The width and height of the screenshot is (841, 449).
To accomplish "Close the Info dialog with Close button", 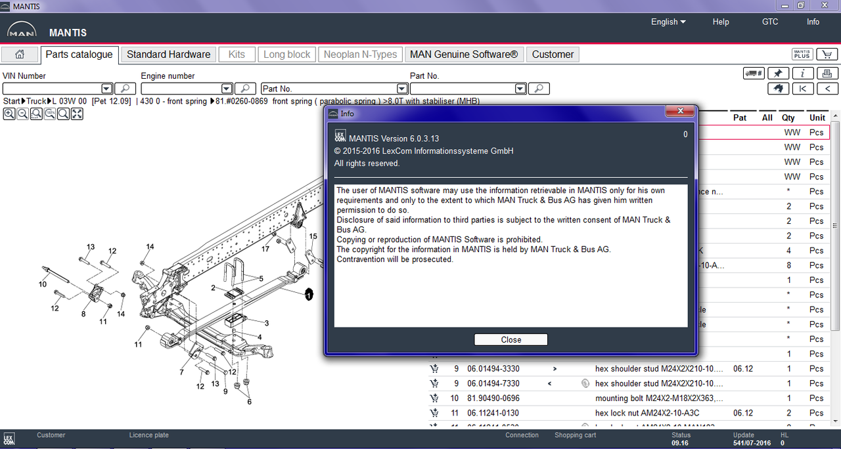I will click(511, 339).
